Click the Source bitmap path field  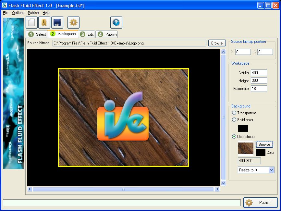129,43
